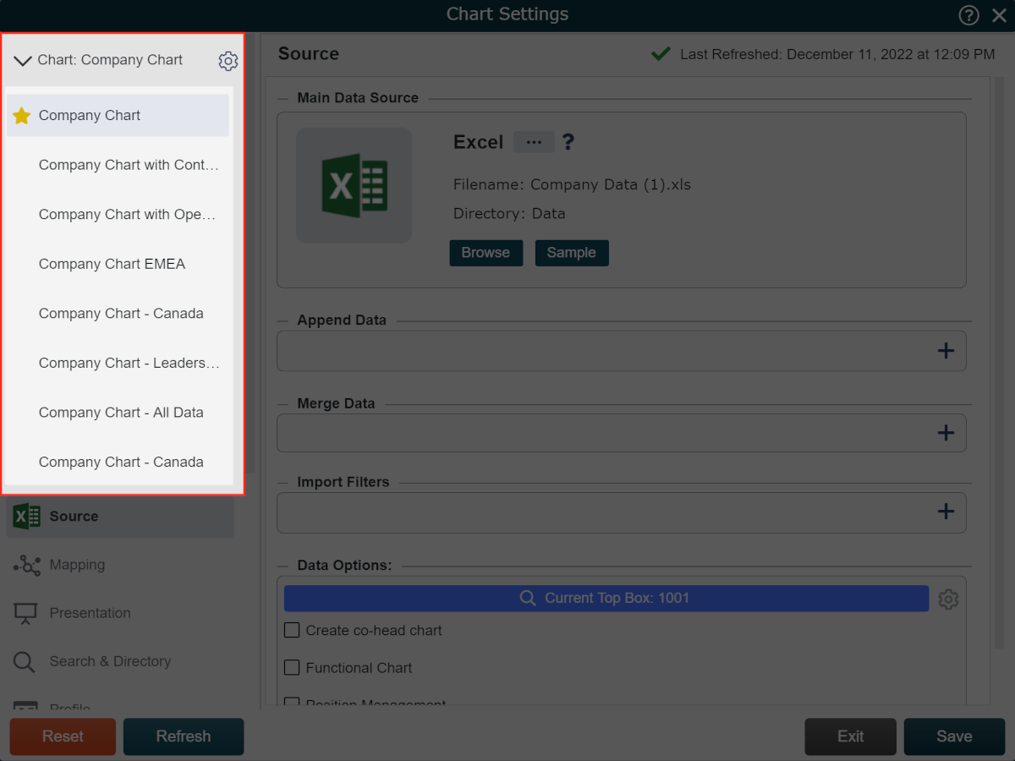Switch to the Presentation tab
This screenshot has width=1015, height=761.
tap(90, 613)
